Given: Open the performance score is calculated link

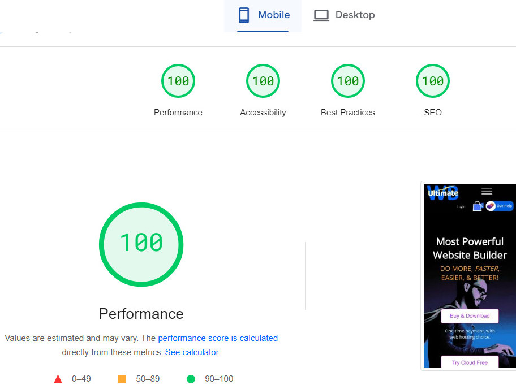Looking at the screenshot, I should [218, 338].
